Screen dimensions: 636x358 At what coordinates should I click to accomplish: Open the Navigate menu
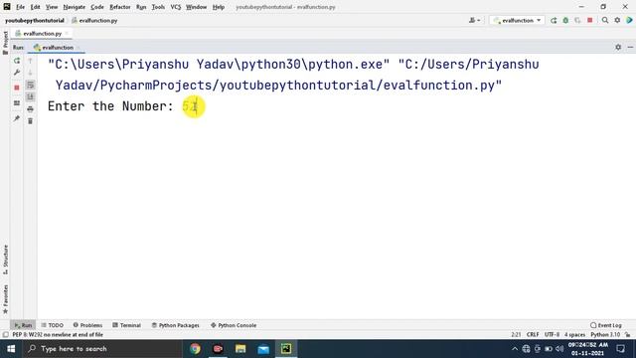tap(75, 7)
